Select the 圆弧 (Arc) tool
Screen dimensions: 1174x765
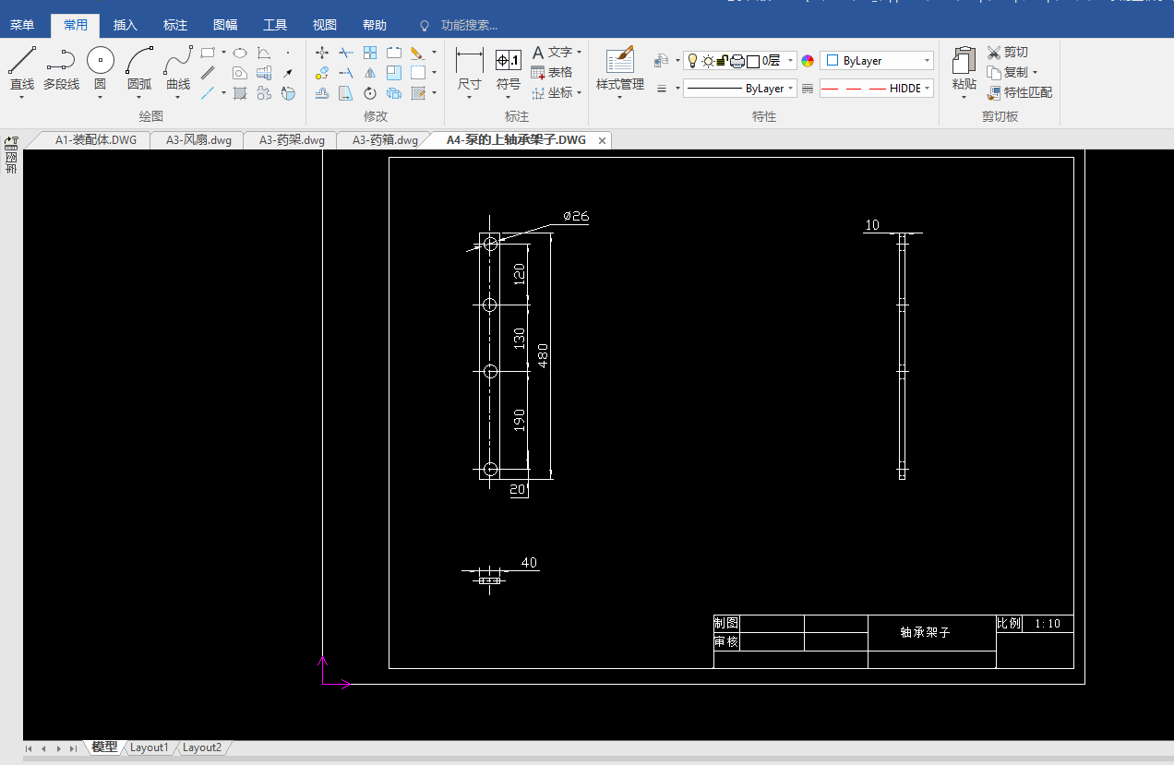click(139, 68)
